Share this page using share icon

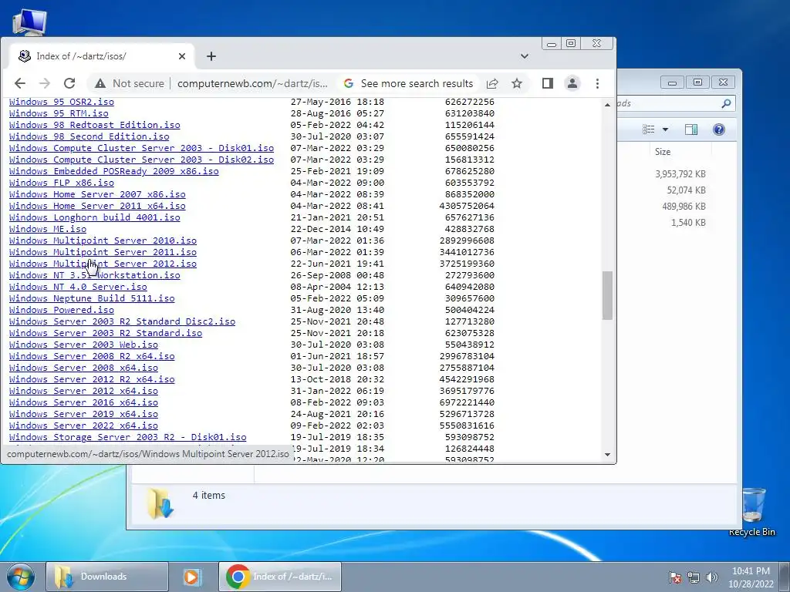tap(492, 83)
